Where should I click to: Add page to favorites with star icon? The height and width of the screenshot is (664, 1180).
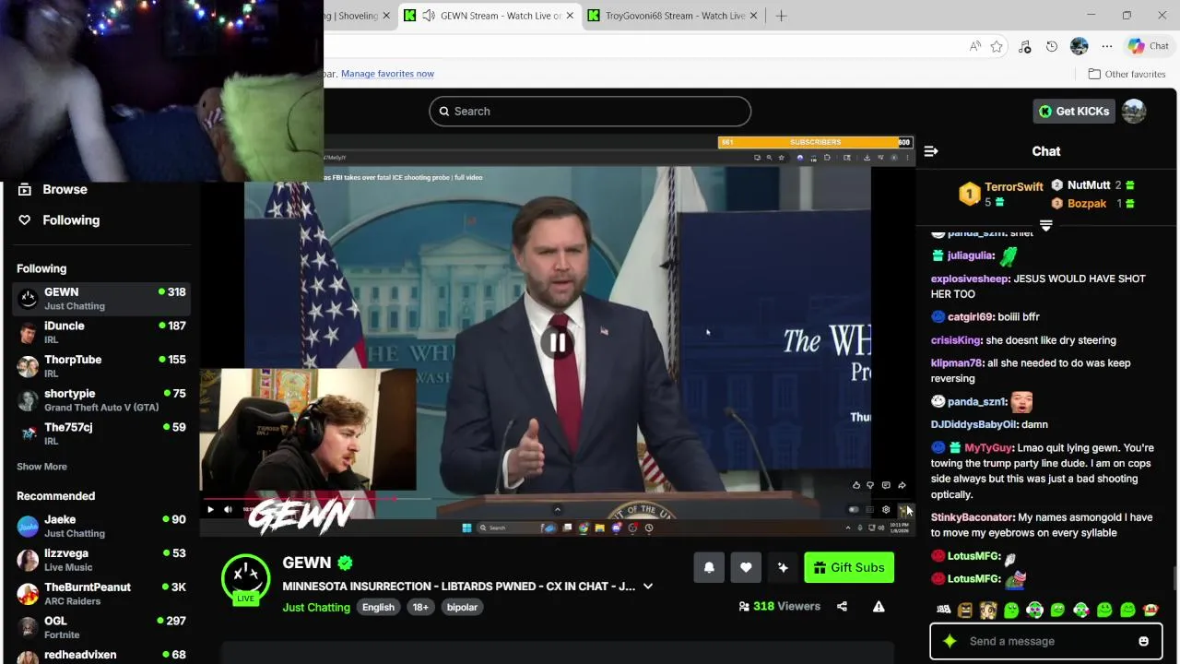pyautogui.click(x=997, y=46)
